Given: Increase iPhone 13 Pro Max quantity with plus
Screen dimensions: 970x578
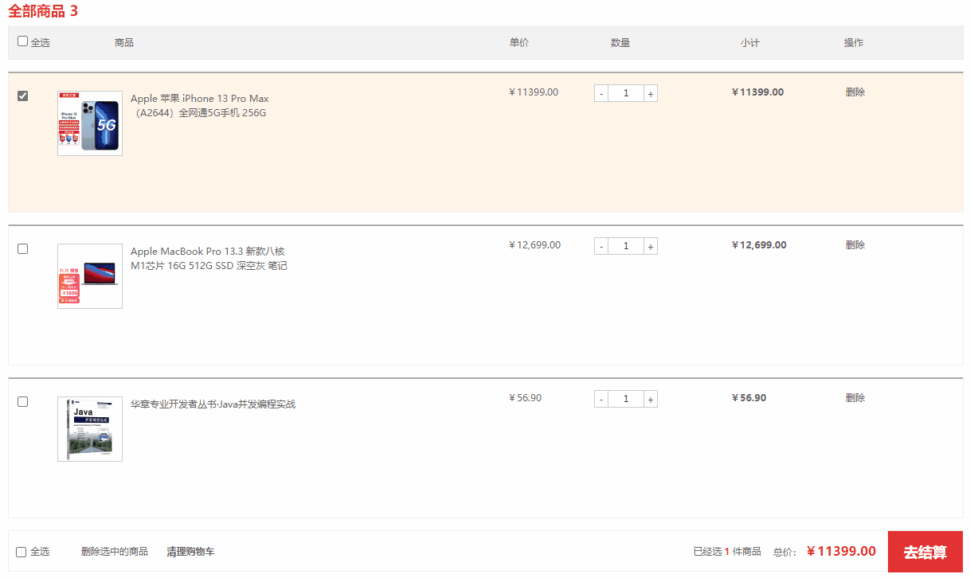Looking at the screenshot, I should (651, 93).
